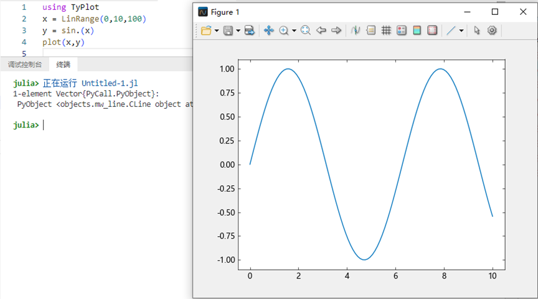Minimize the Figure 1 window
This screenshot has height=299, width=538.
click(x=467, y=12)
